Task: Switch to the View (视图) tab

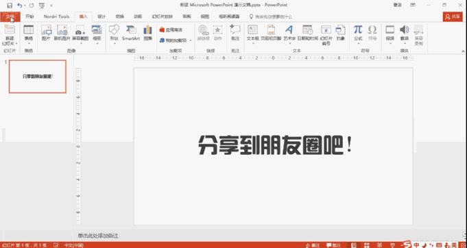Action: tap(204, 16)
